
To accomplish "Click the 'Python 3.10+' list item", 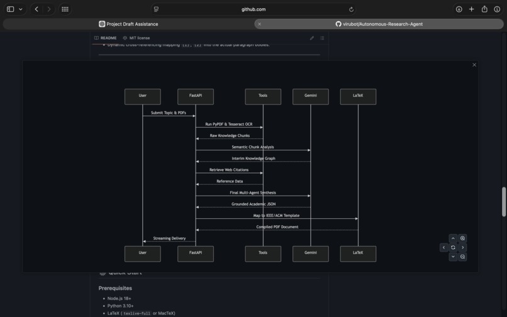I will coord(121,306).
